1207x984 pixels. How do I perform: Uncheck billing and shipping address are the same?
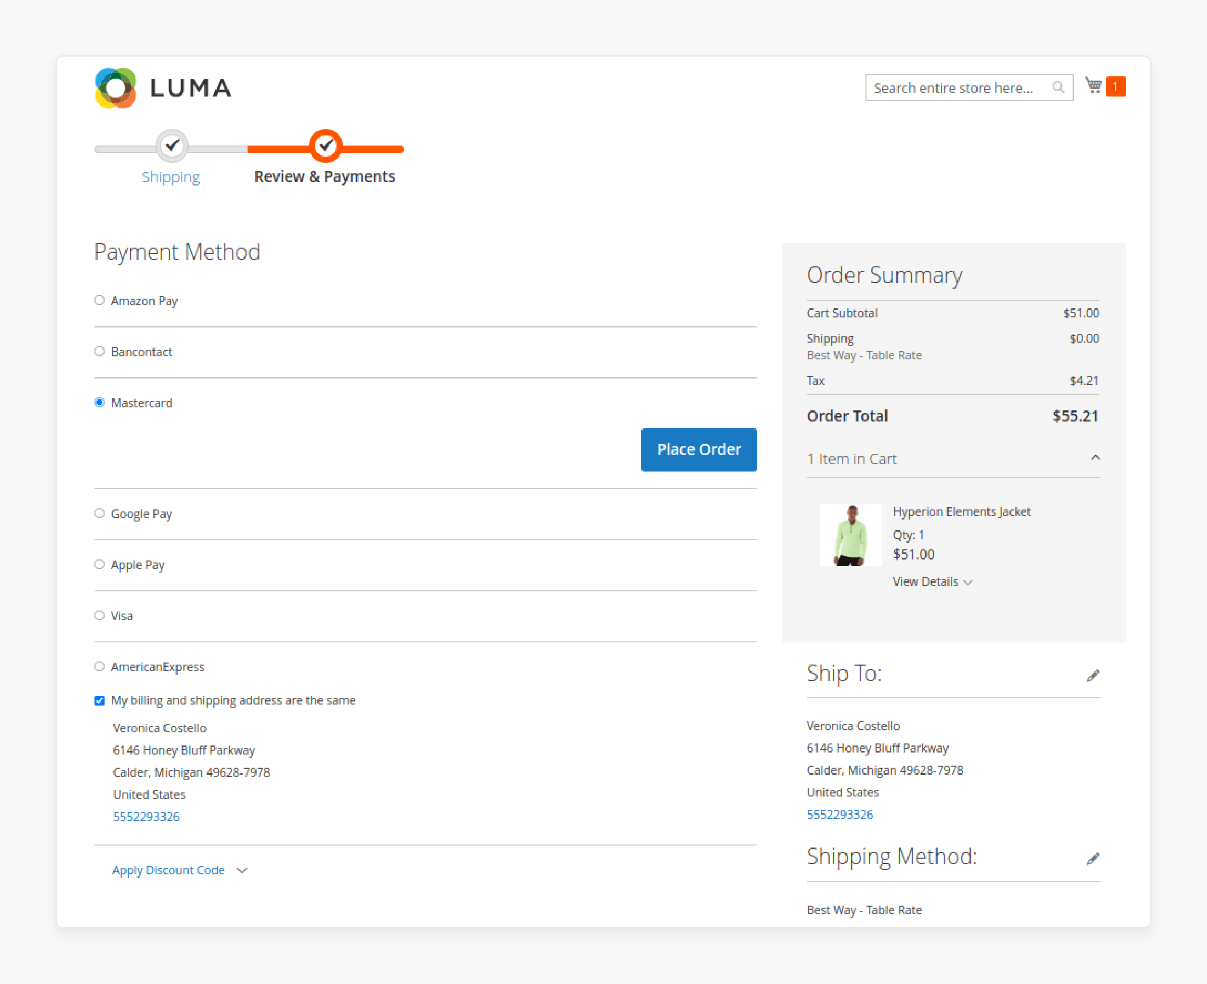[100, 700]
